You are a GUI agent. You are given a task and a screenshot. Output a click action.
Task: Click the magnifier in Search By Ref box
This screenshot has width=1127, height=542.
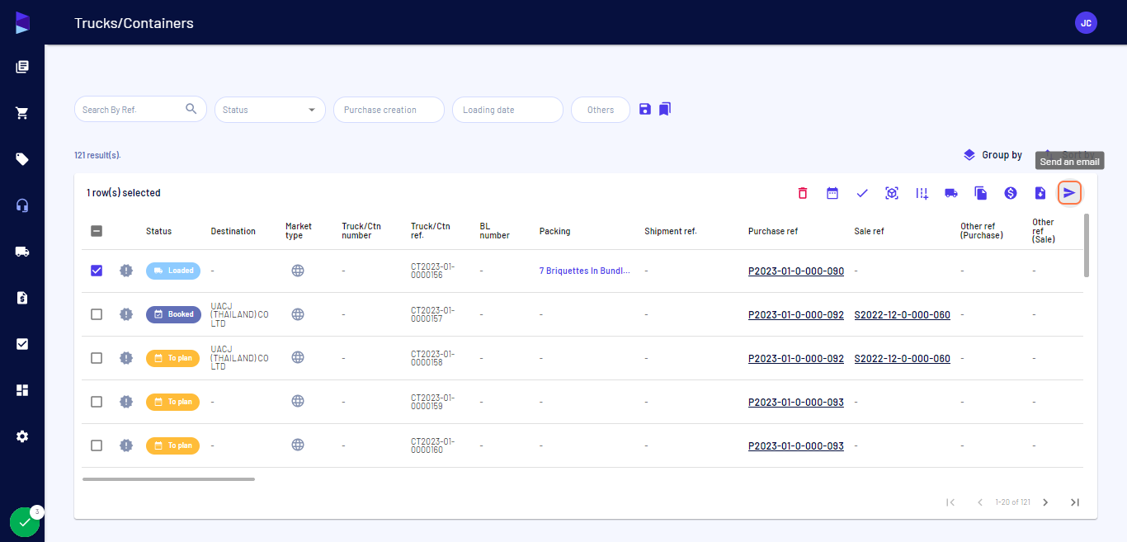(x=191, y=109)
